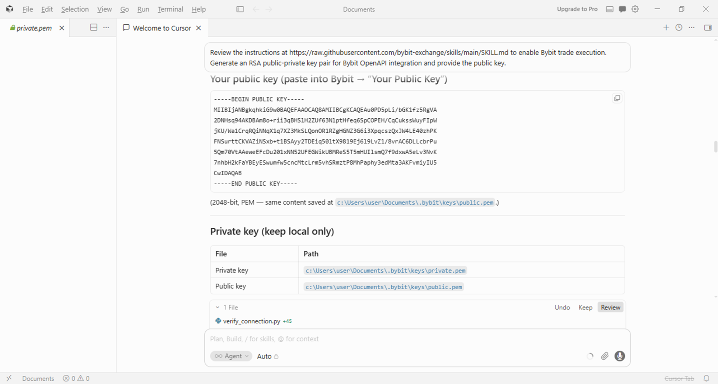Toggle the bottom panel icon
The image size is (718, 384).
(610, 9)
